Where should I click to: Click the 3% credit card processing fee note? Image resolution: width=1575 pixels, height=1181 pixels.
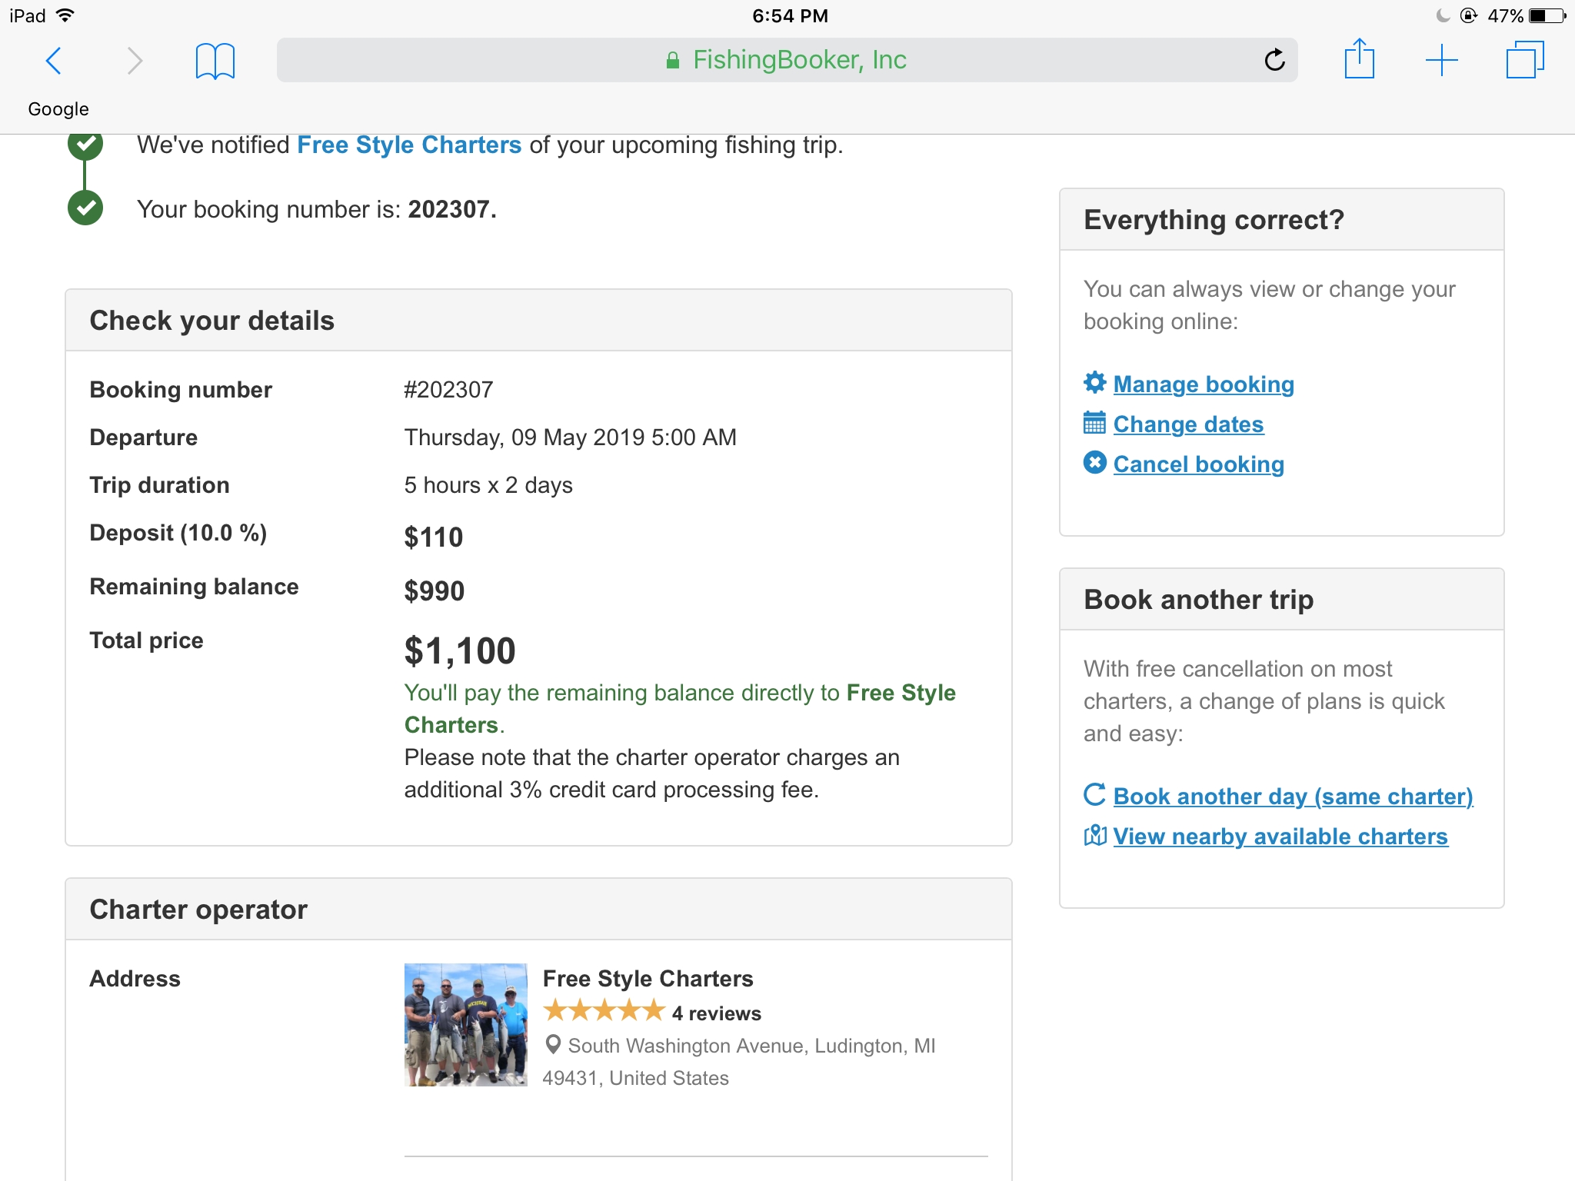[x=652, y=773]
